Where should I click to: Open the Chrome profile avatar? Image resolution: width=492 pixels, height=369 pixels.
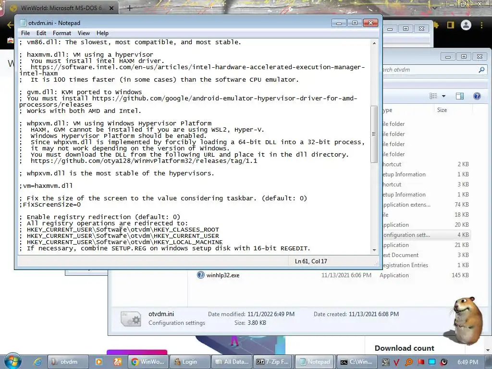click(x=466, y=25)
